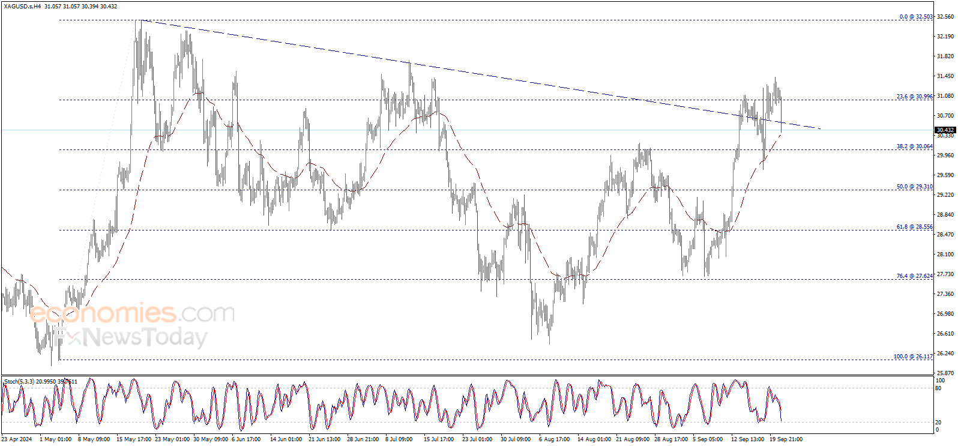
Task: Click the 29.590 price axis value
Action: coord(945,175)
